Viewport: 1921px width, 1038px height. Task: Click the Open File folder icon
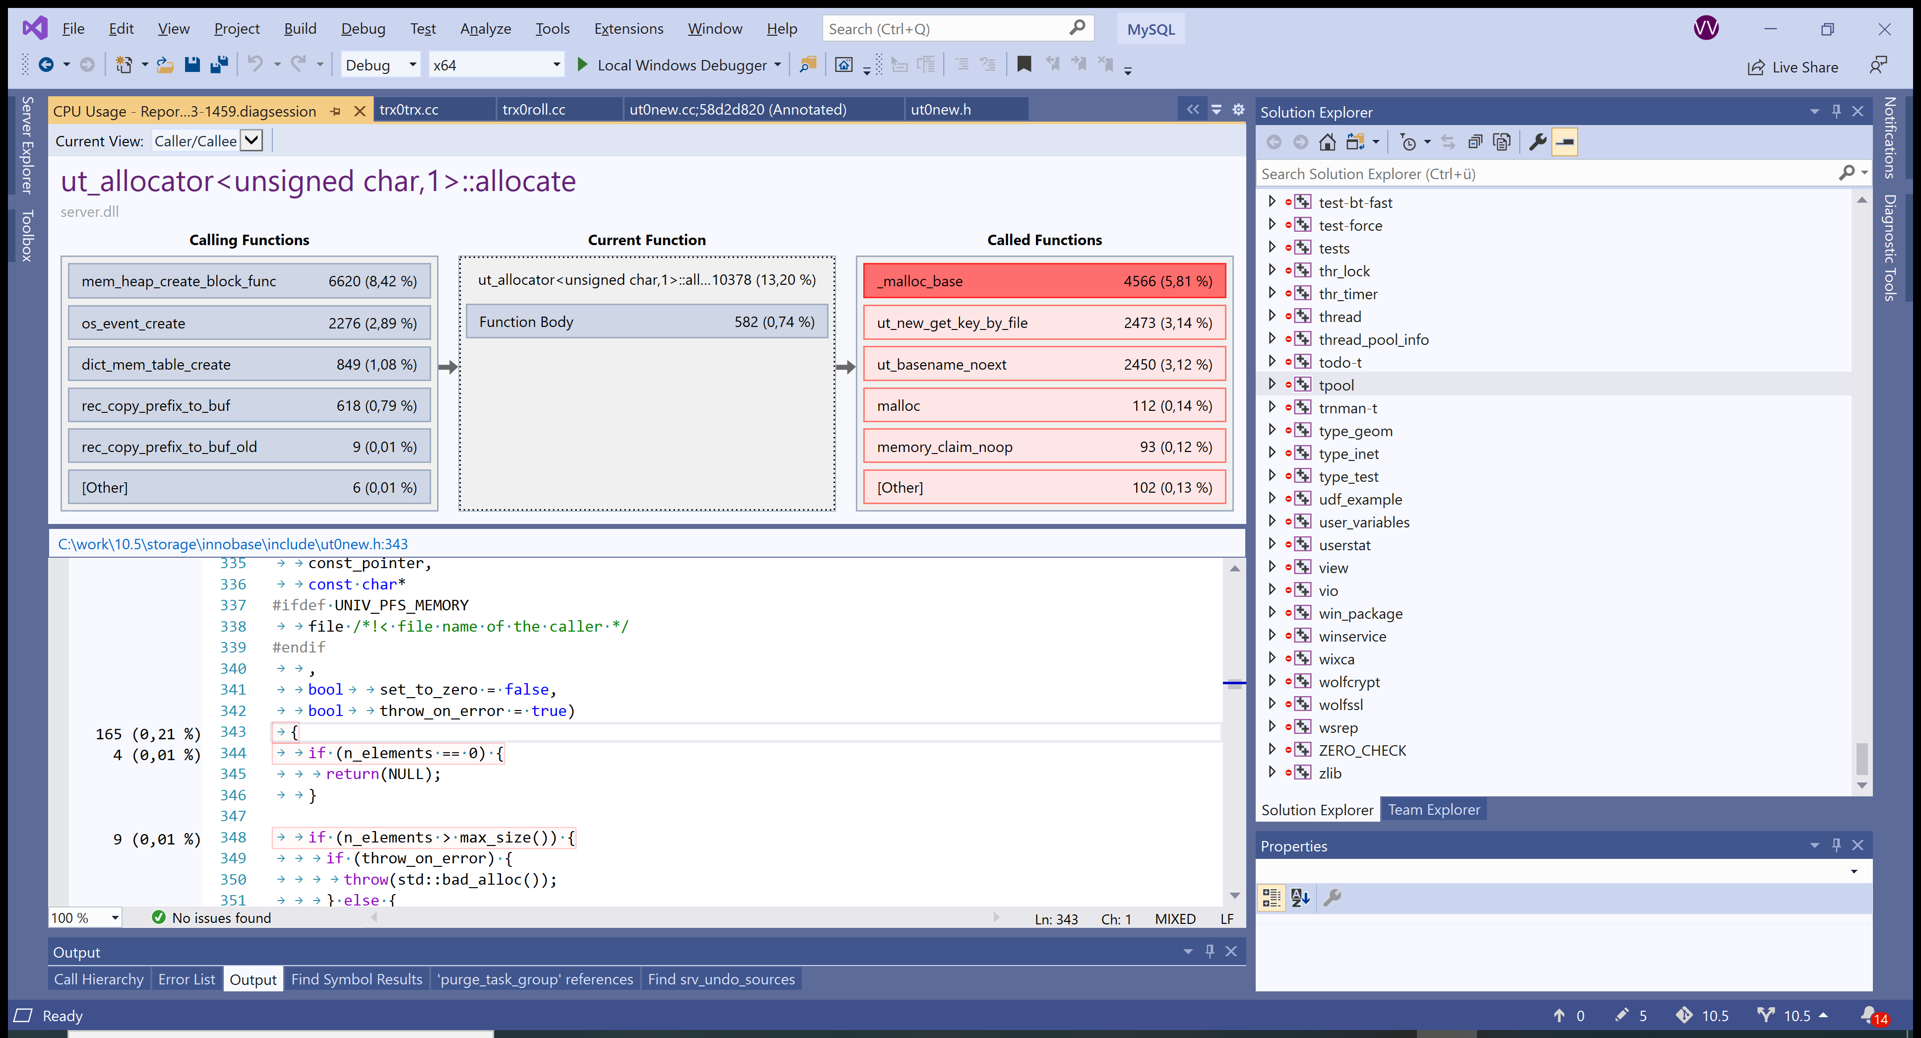(165, 65)
